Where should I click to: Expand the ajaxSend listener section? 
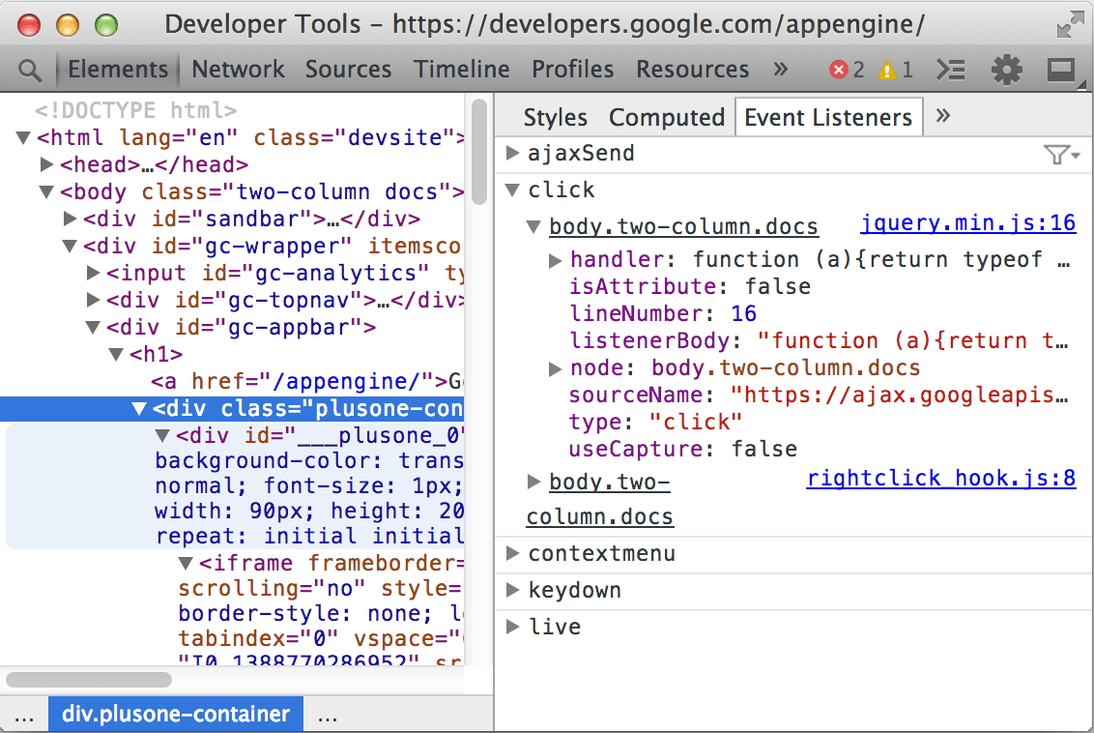512,153
